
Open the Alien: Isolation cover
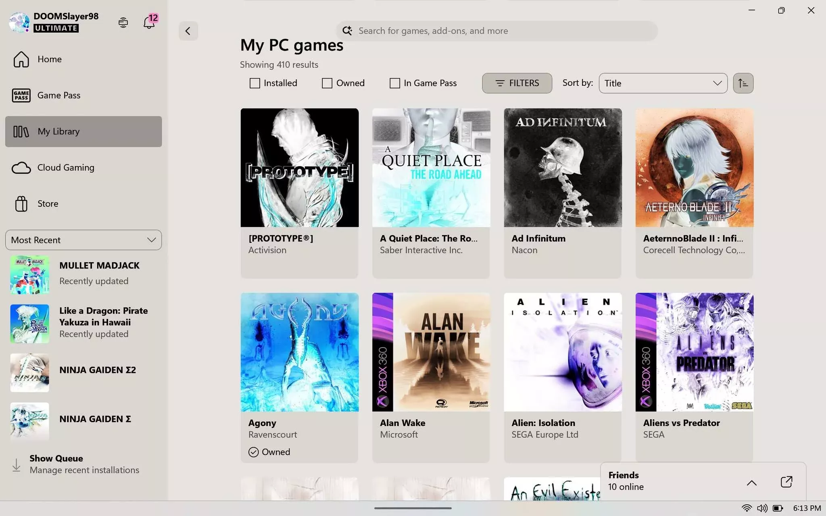pyautogui.click(x=563, y=352)
